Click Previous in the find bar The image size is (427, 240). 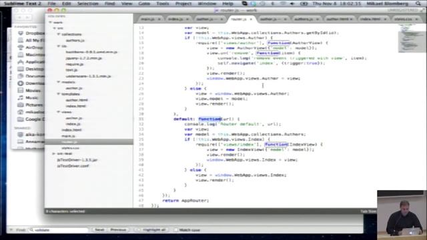pos(118,230)
